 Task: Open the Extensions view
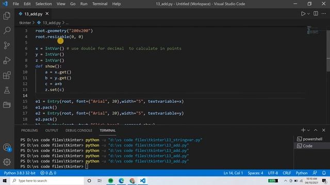tap(7, 76)
